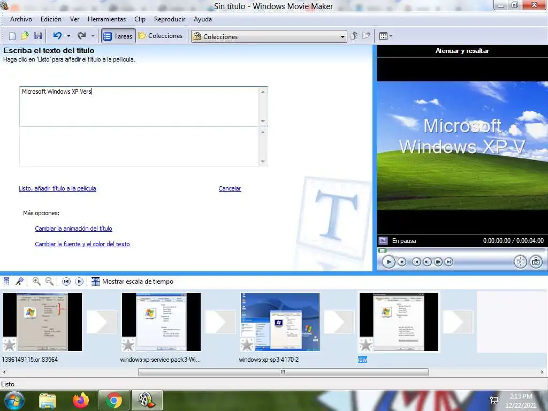Click 'Cambiar la animación del título'

[73, 229]
